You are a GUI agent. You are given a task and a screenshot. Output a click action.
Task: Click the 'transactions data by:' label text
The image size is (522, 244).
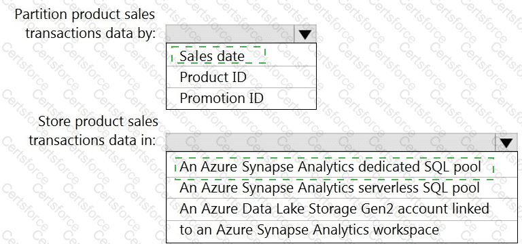pyautogui.click(x=90, y=33)
